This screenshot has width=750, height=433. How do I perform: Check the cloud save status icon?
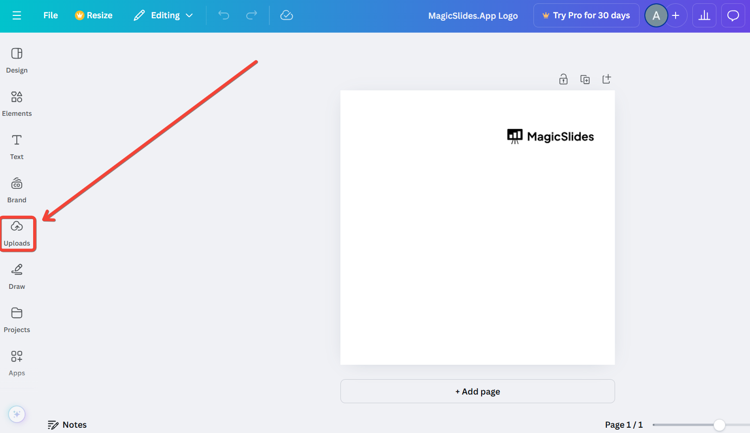pyautogui.click(x=287, y=15)
